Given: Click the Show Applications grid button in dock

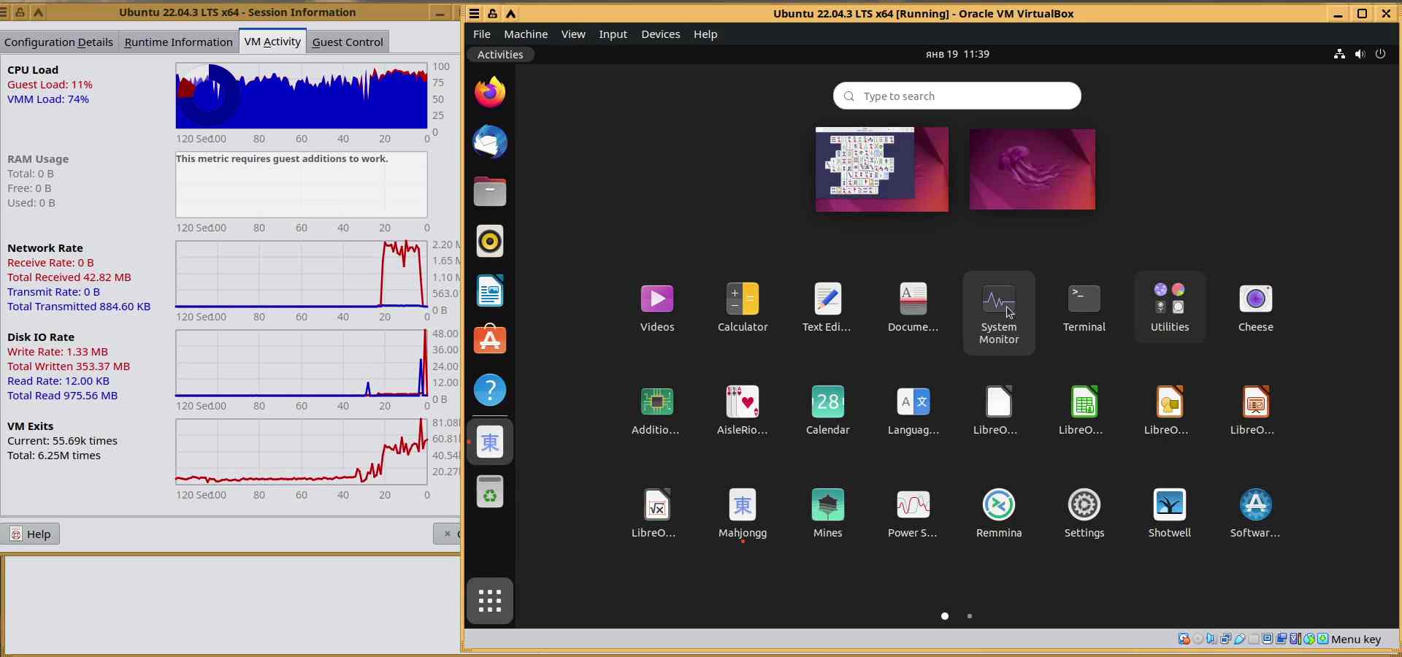Looking at the screenshot, I should click(x=490, y=601).
